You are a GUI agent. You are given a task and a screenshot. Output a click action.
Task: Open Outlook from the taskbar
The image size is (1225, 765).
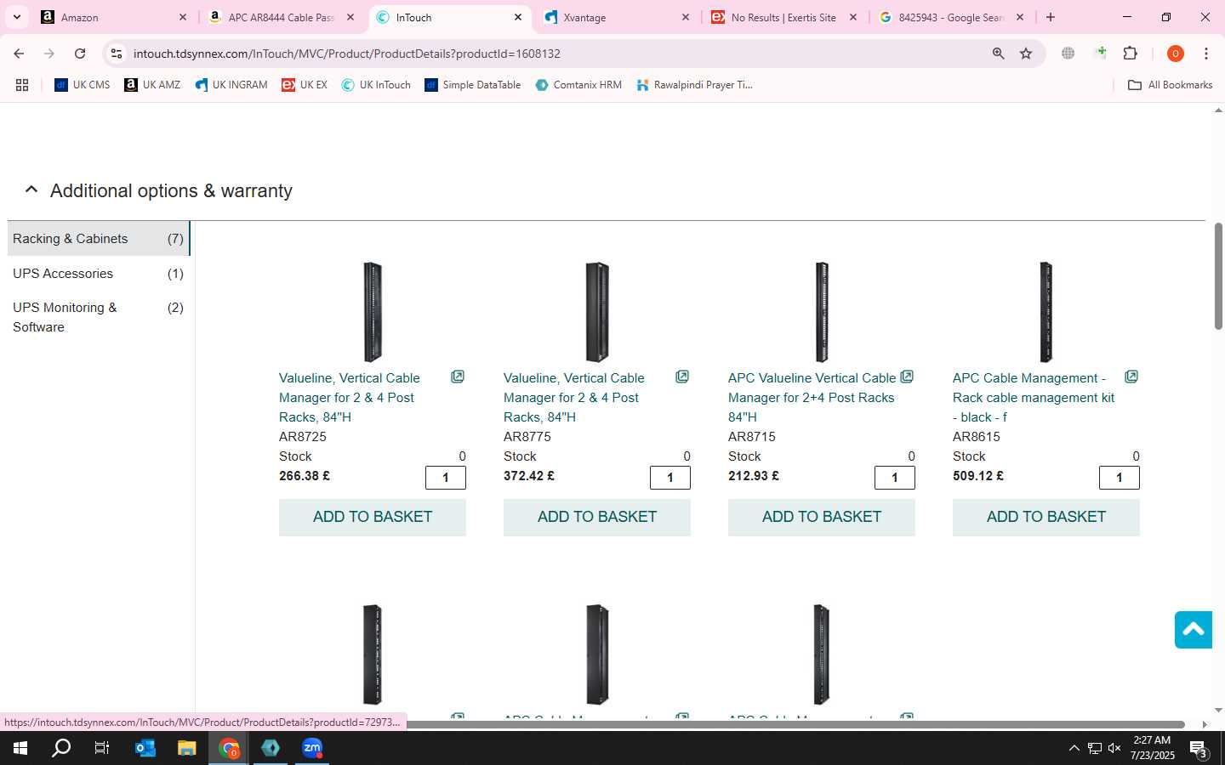tap(145, 748)
